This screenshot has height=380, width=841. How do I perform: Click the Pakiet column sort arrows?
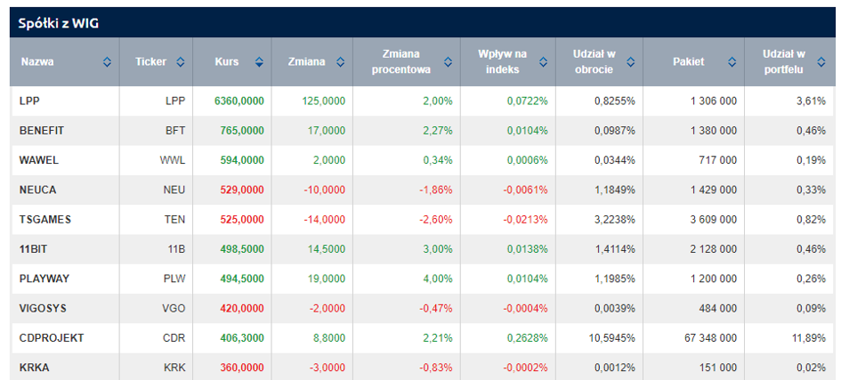[x=732, y=62]
